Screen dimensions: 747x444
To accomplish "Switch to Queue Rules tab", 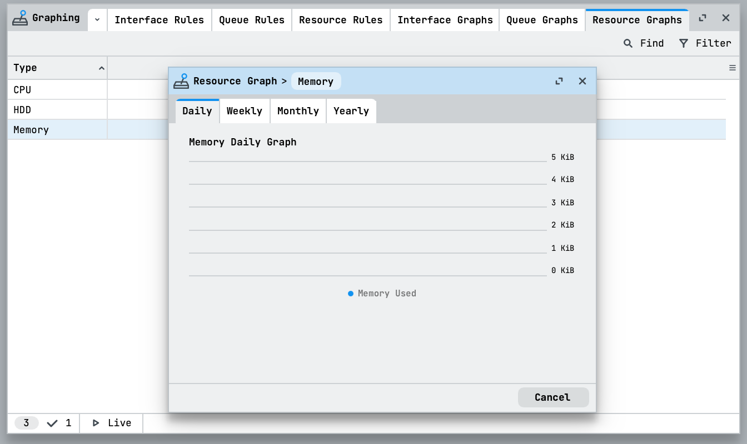I will pyautogui.click(x=252, y=20).
